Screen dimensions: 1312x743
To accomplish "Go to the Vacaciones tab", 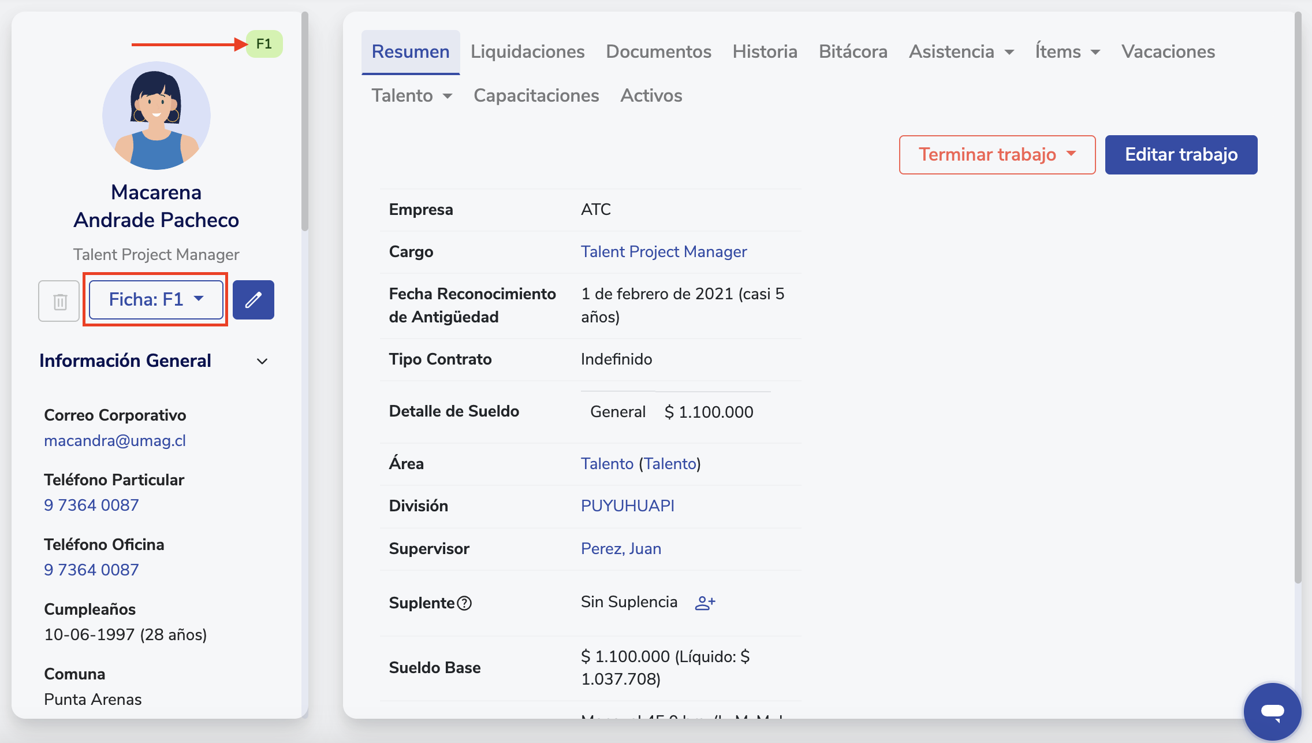I will pos(1168,52).
